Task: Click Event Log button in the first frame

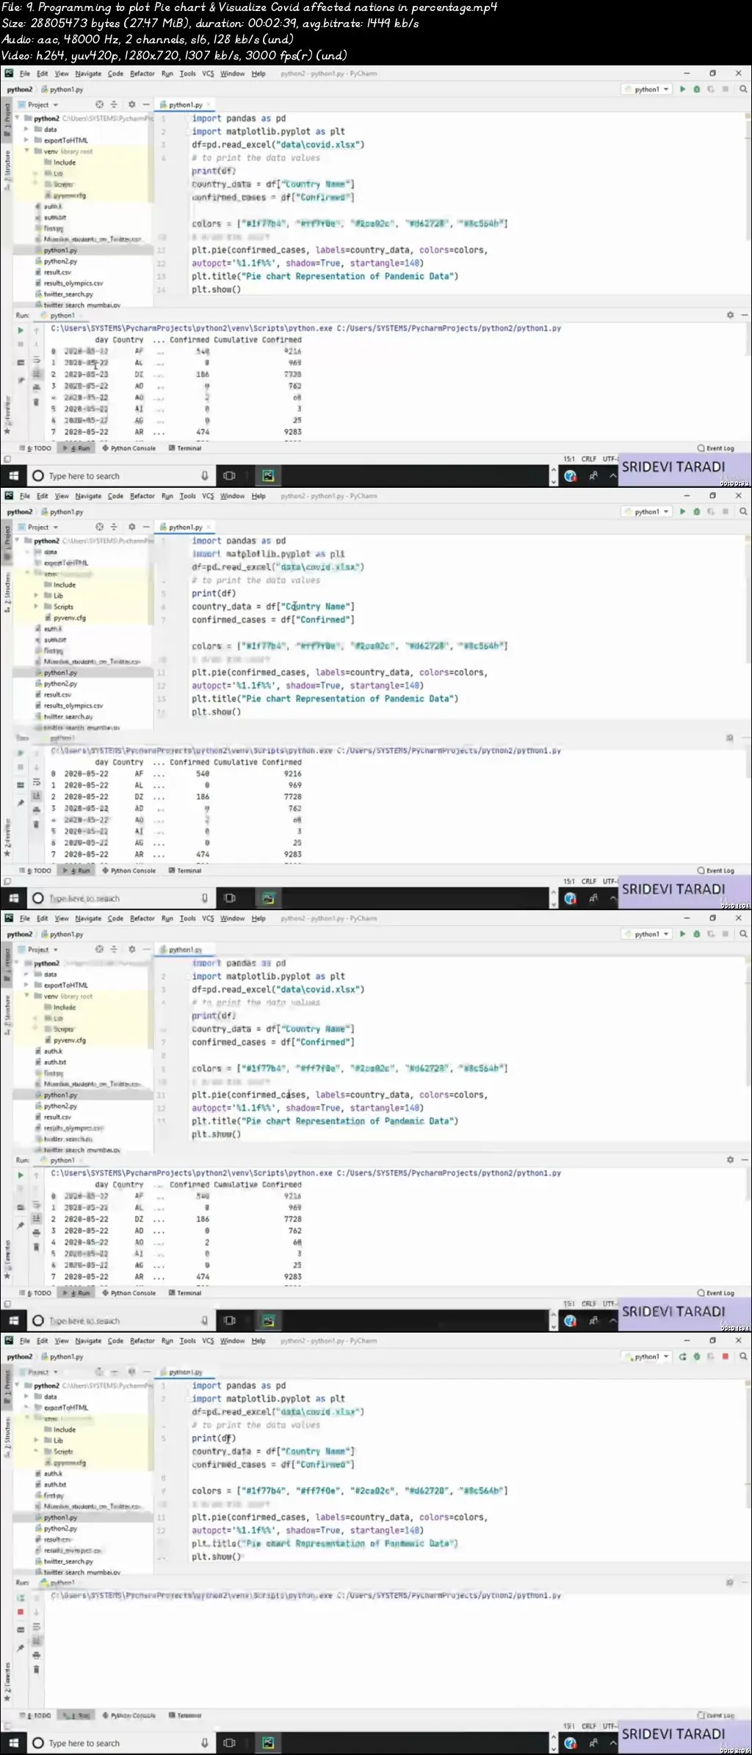Action: (x=716, y=447)
